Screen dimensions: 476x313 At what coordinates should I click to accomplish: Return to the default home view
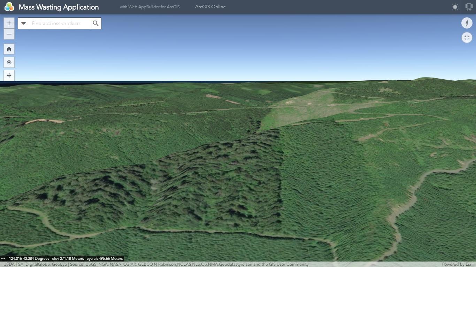coord(9,49)
